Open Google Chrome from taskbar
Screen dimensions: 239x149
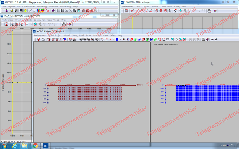[x=35, y=146]
